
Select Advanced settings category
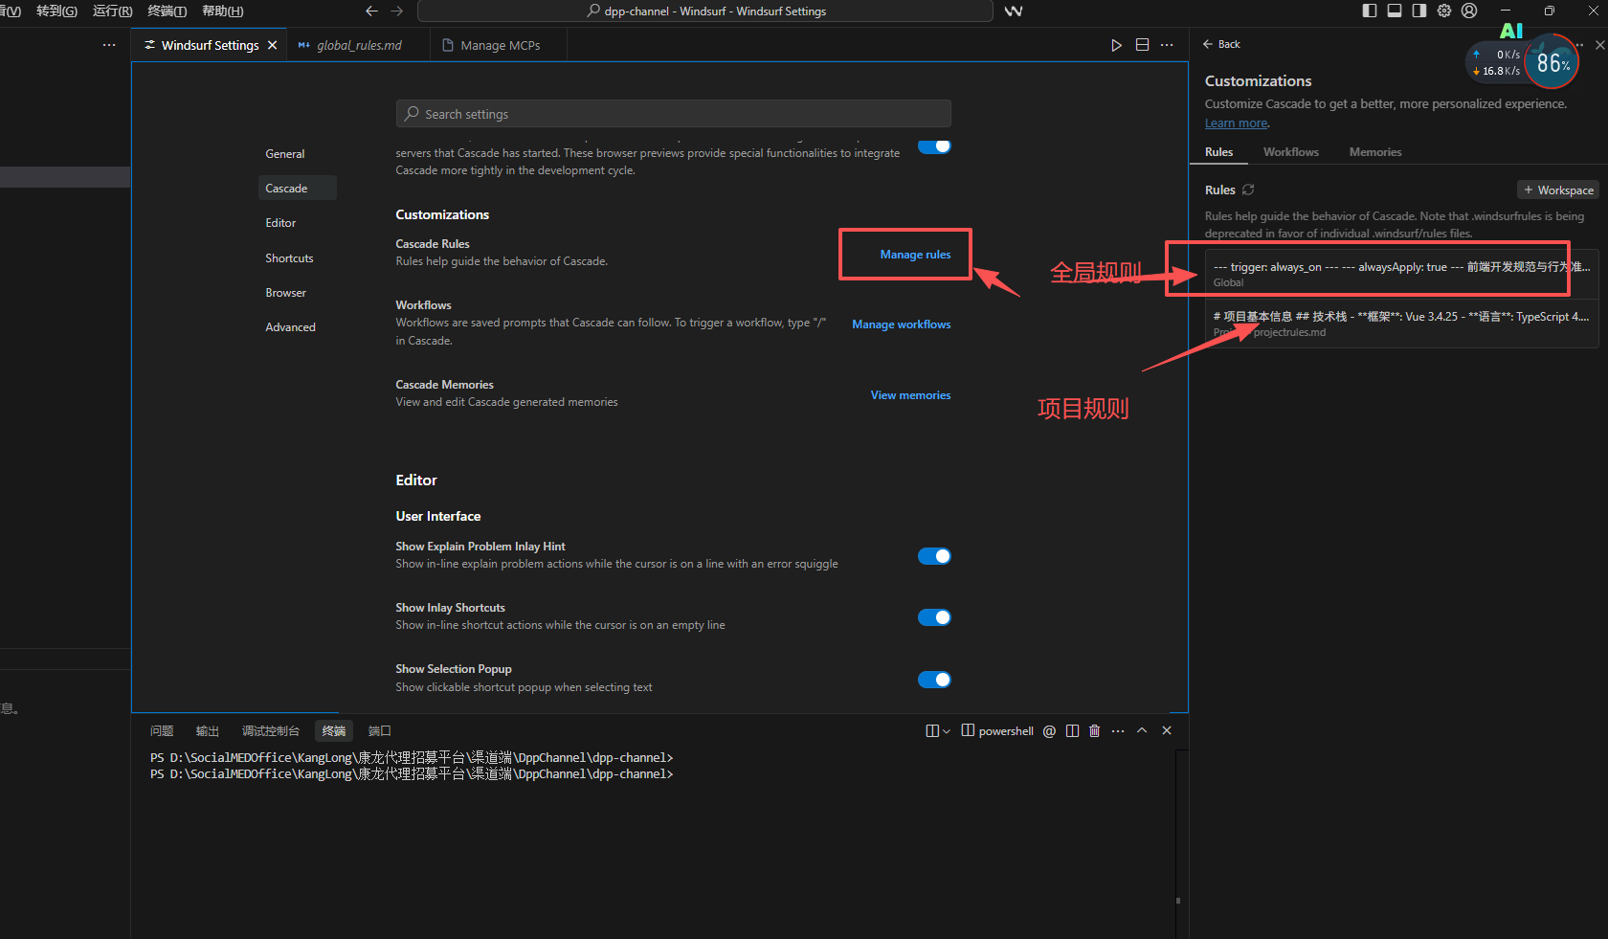click(290, 327)
